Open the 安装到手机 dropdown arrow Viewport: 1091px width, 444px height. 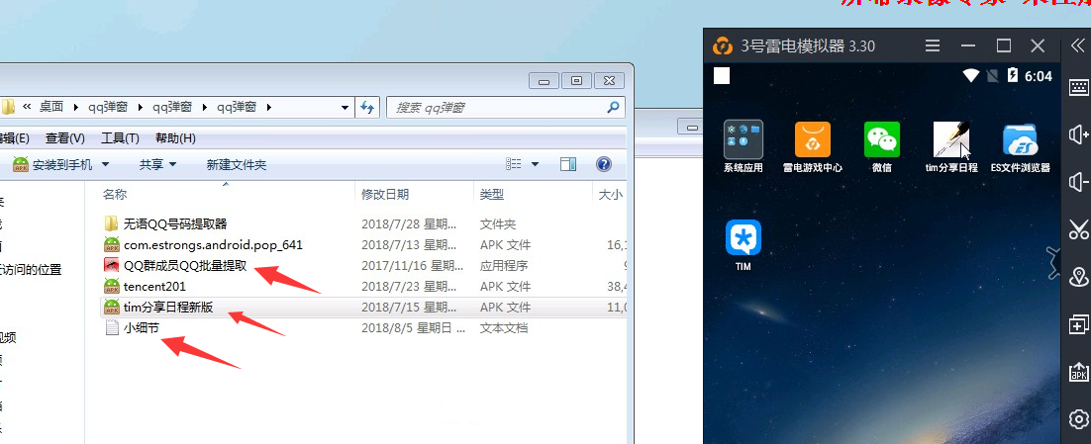tap(106, 165)
